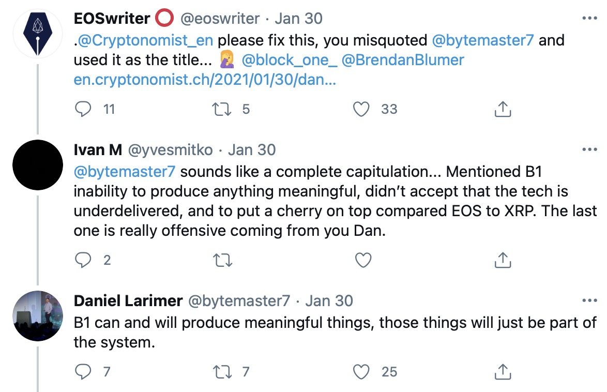Like Daniel Larimer's tweet
Viewport: 607px width, 392px height.
click(362, 371)
